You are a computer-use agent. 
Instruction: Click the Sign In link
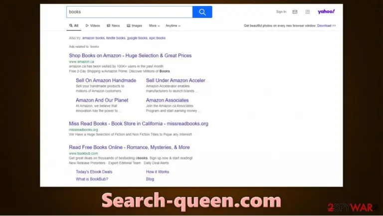pyautogui.click(x=281, y=12)
